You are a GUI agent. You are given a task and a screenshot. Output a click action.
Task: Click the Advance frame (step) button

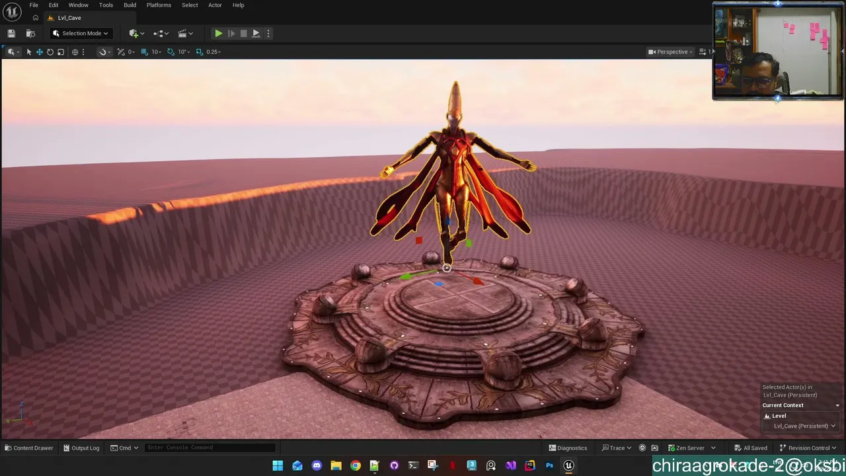[x=231, y=33]
